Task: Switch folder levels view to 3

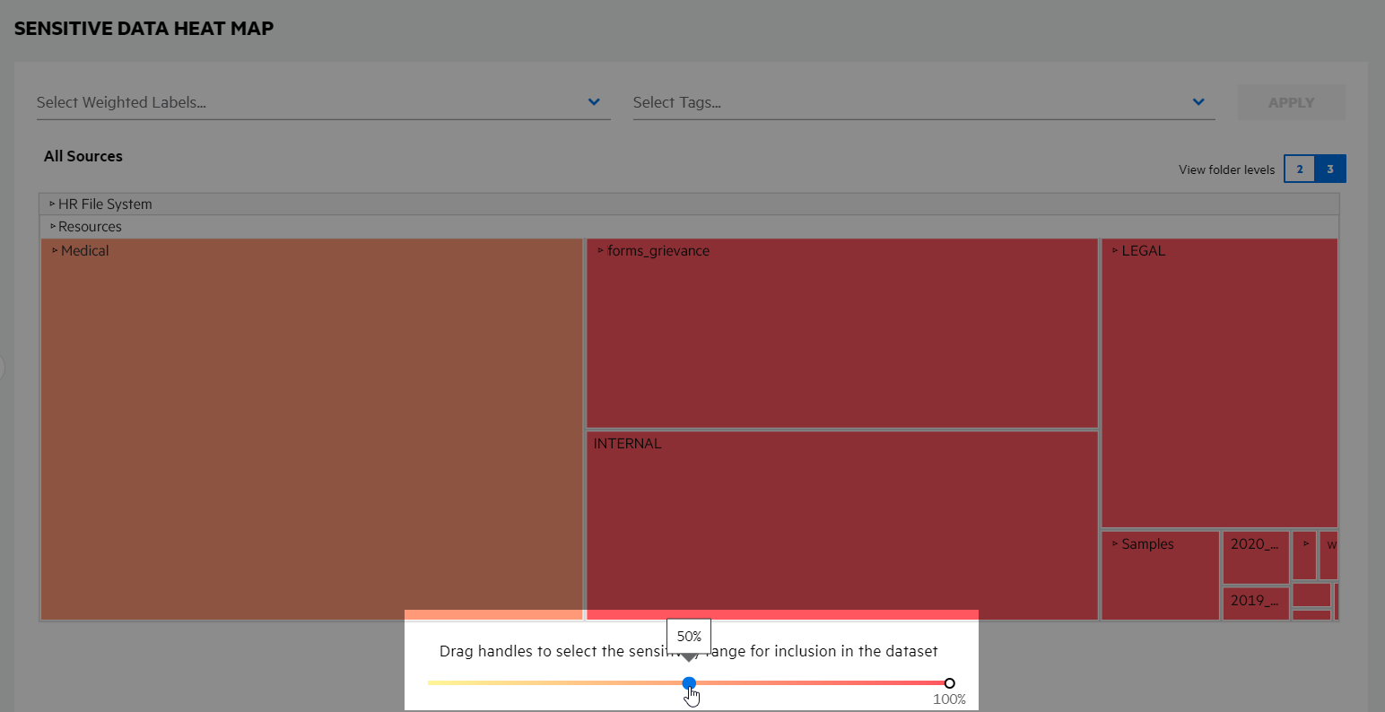Action: (1330, 169)
